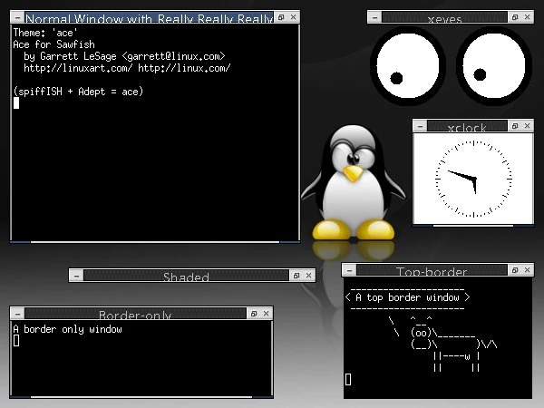Viewport: 544px width, 408px height.
Task: Click the garrett@linux.com email text
Action: pyautogui.click(x=173, y=56)
